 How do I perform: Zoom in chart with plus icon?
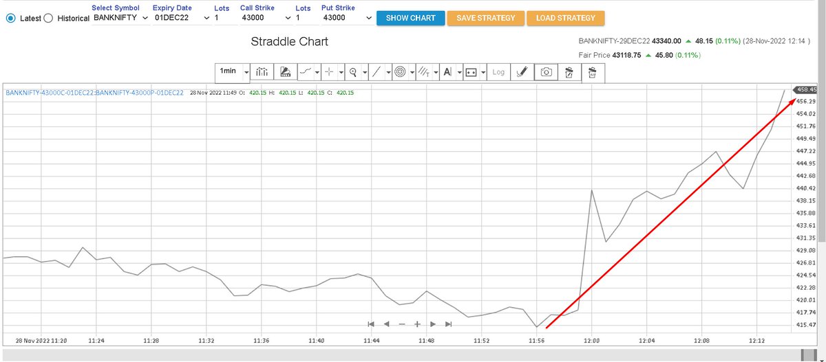(417, 324)
